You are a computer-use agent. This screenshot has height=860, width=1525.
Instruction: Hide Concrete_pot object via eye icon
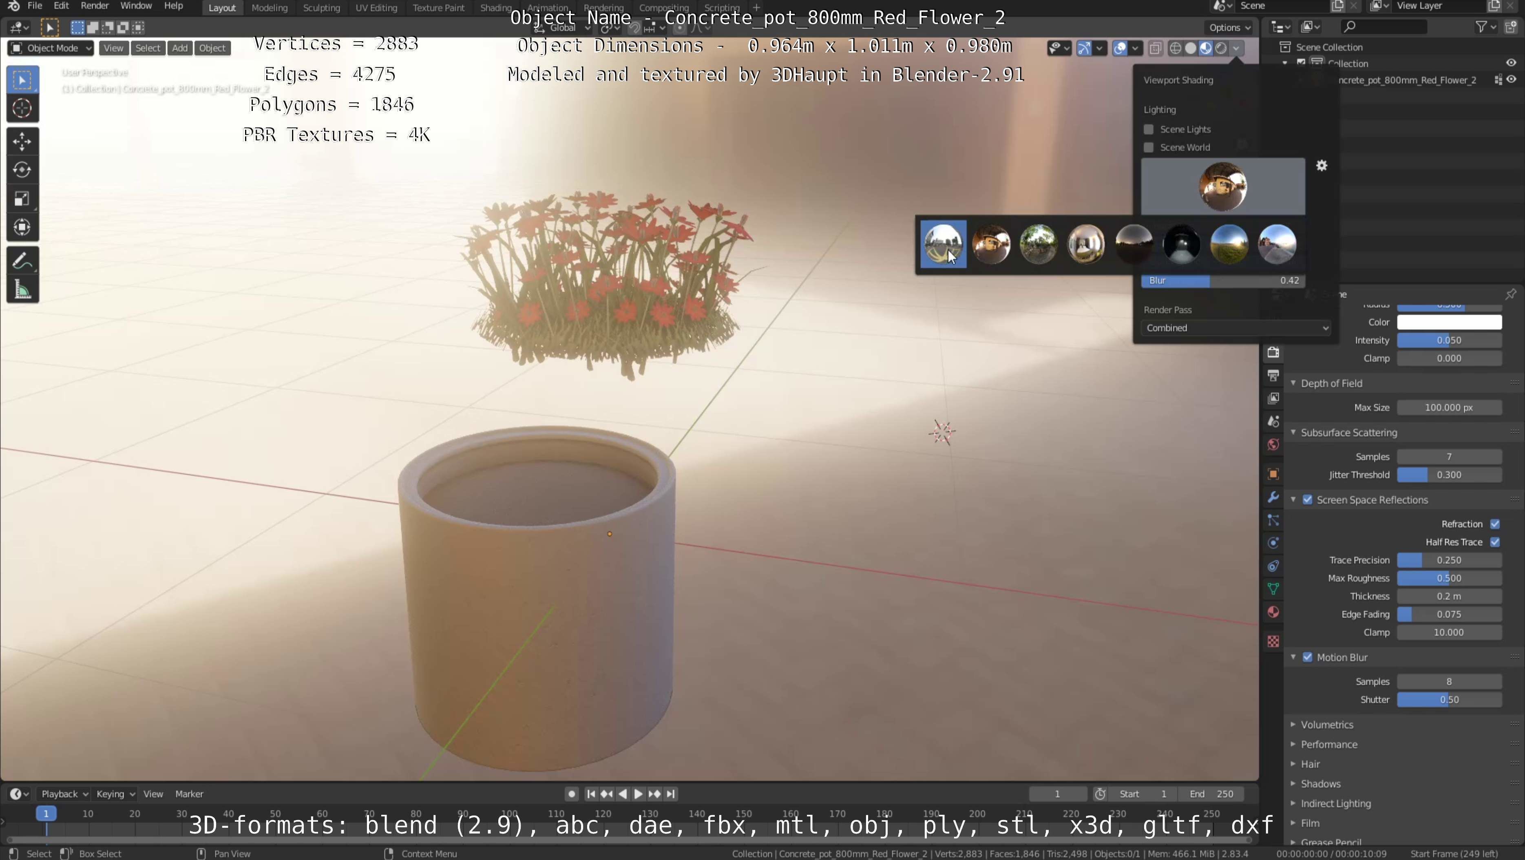point(1512,80)
